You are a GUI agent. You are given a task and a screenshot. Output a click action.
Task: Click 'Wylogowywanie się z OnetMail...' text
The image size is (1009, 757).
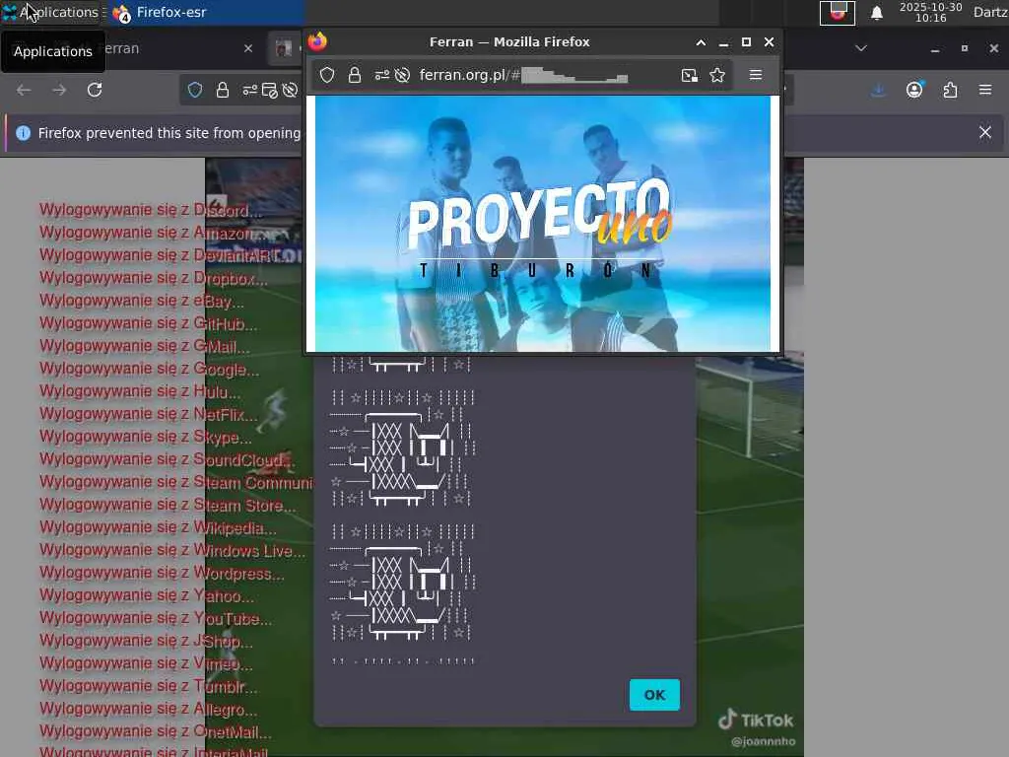click(x=155, y=732)
